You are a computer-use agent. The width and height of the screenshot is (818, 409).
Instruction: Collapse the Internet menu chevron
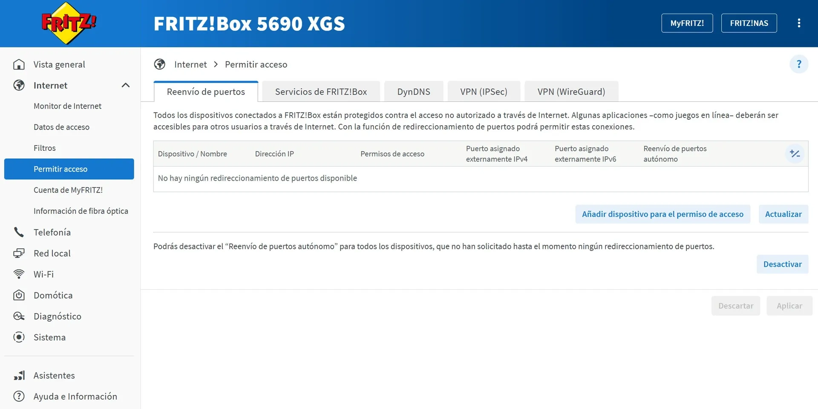pyautogui.click(x=125, y=85)
